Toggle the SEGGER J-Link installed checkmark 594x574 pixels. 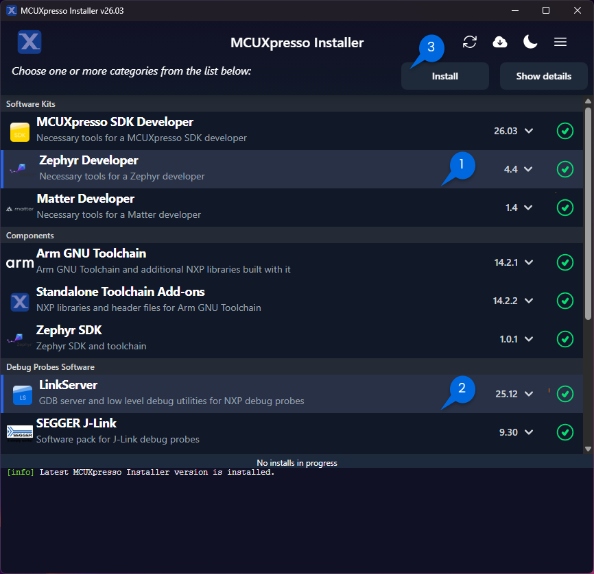pyautogui.click(x=565, y=432)
